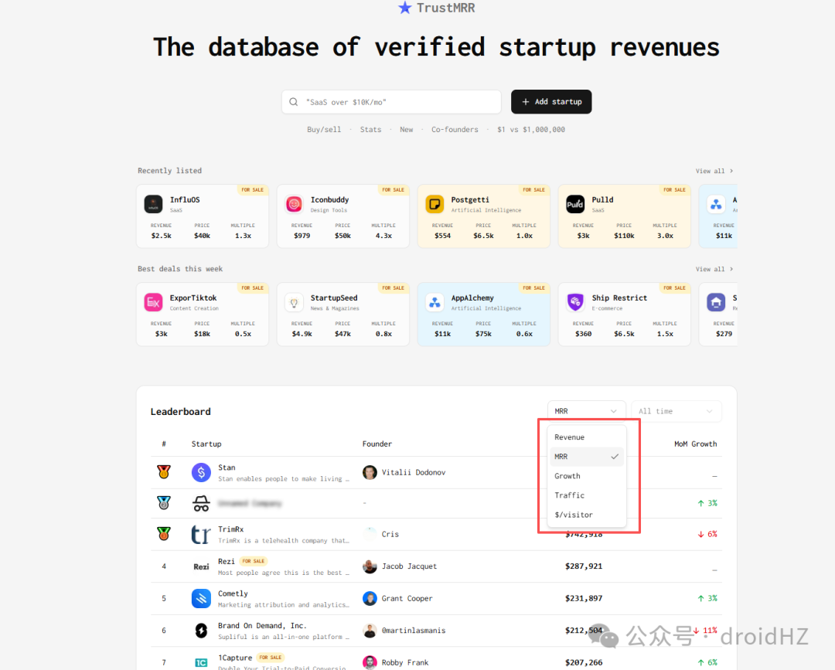Click the Cometly blue logo
This screenshot has width=835, height=670.
(x=201, y=598)
